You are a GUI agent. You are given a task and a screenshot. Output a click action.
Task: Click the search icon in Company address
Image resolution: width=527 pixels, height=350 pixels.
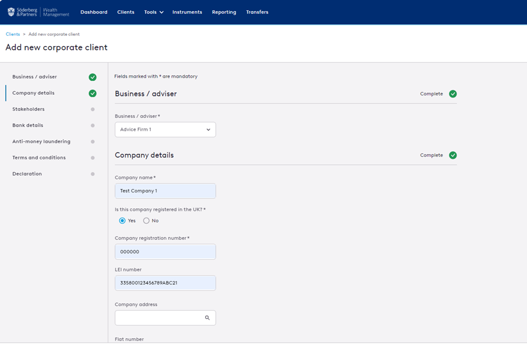tap(207, 318)
